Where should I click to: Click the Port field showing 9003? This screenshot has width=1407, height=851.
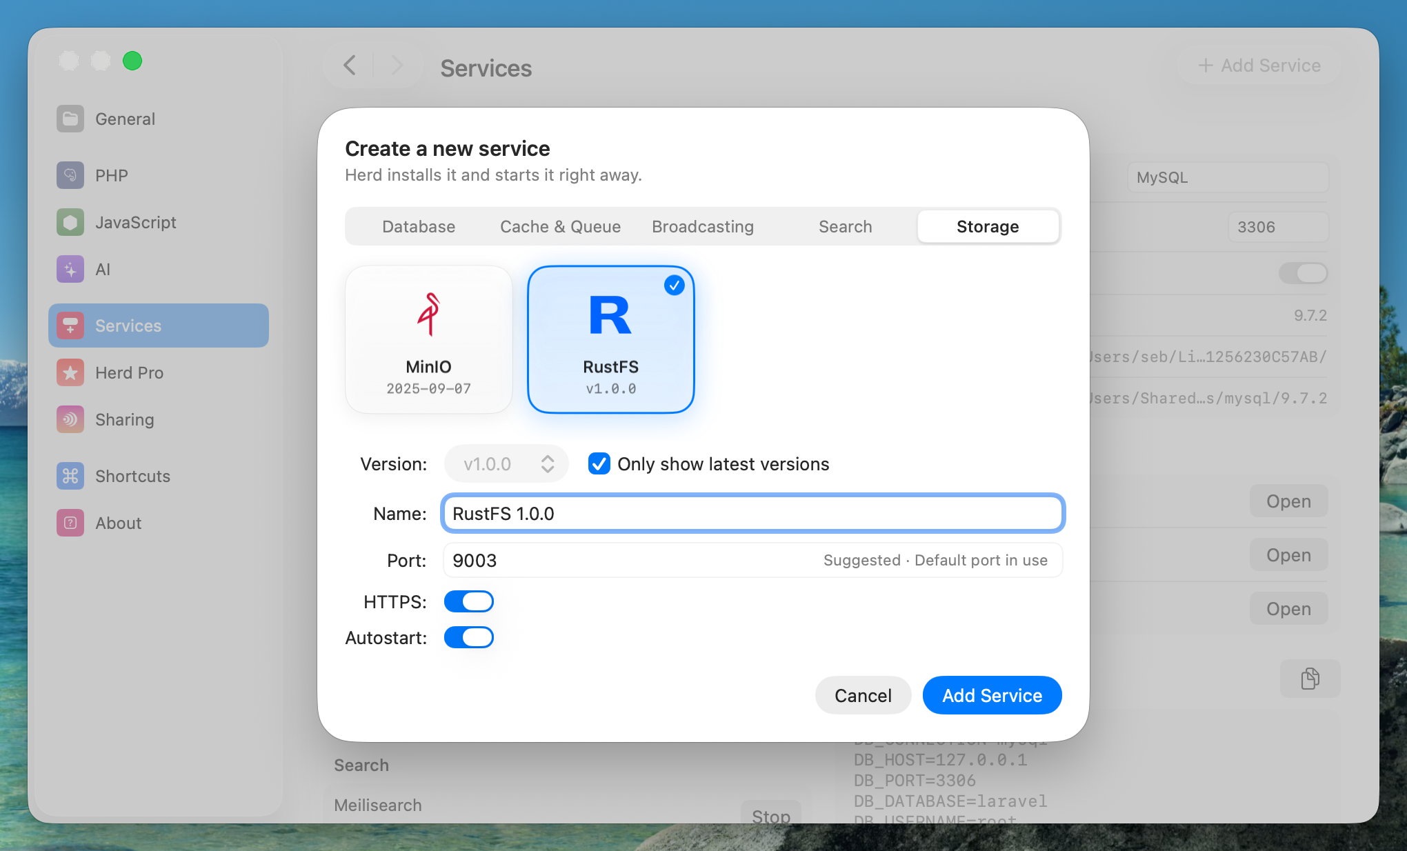coord(752,560)
